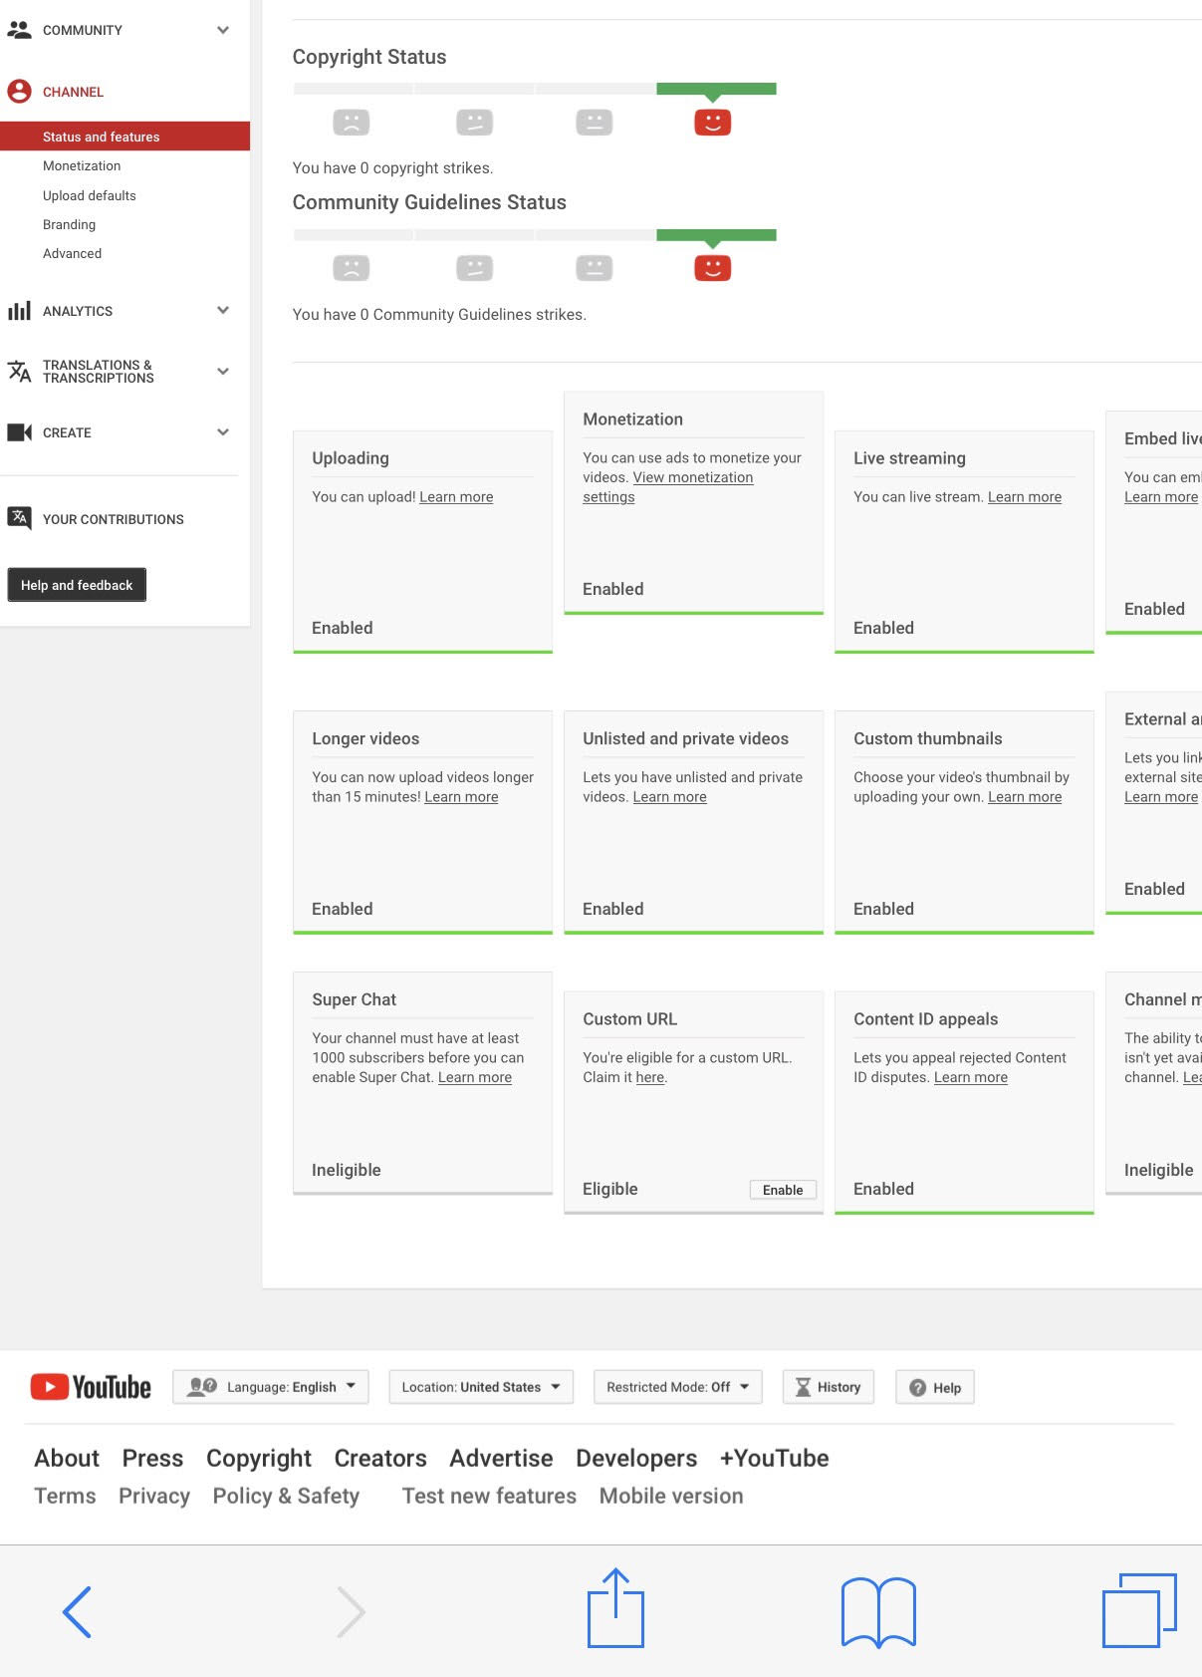Click the Copyright footer link

259,1459
